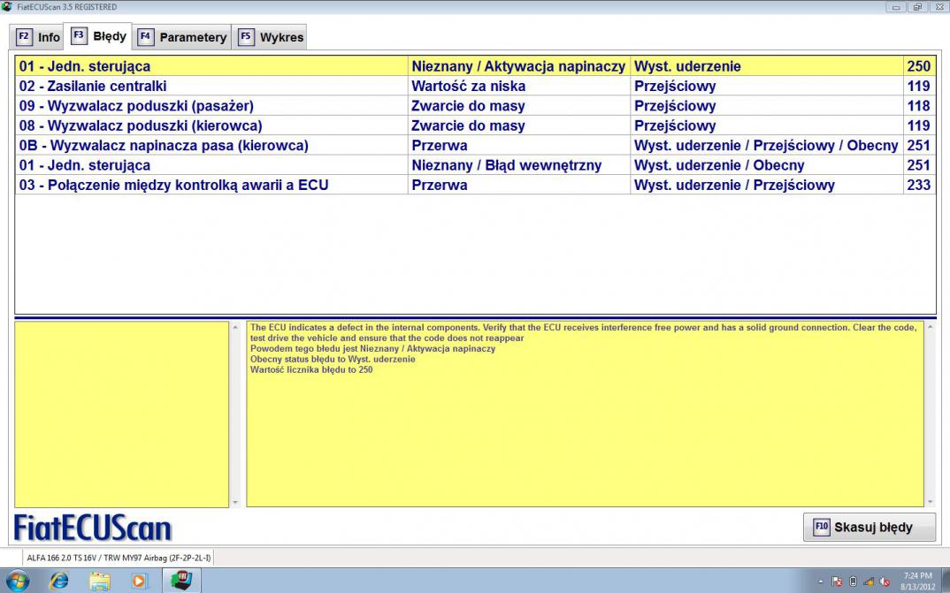The height and width of the screenshot is (593, 950).
Task: Select first row '01 - Jedn. sterująca' Aktywacja napinaczy
Action: (475, 66)
